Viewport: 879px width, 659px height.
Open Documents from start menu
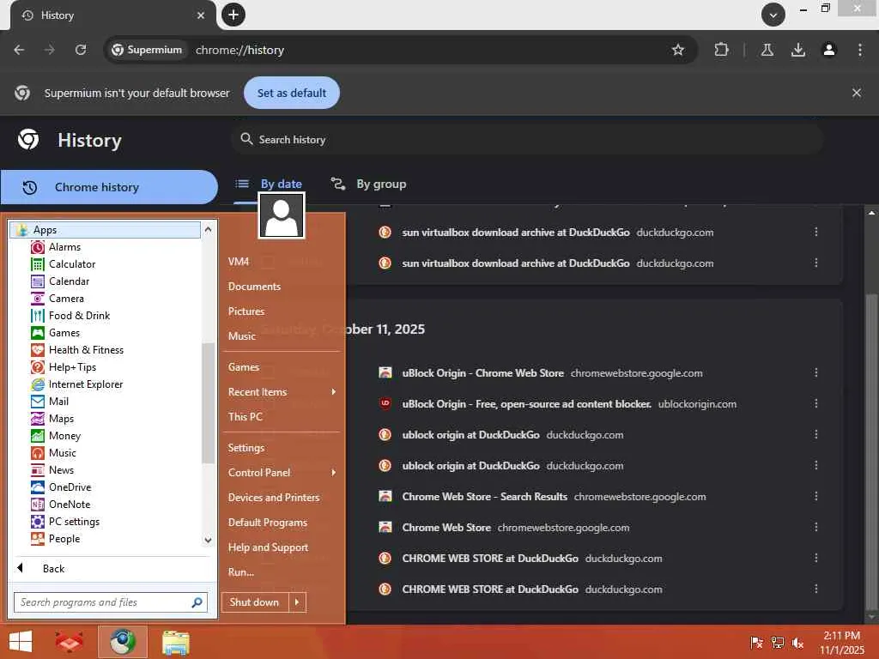(254, 287)
